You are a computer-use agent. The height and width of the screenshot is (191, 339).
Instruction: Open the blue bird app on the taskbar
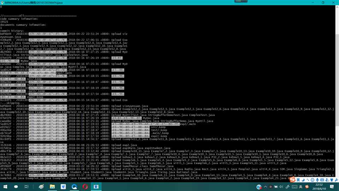coord(63,186)
